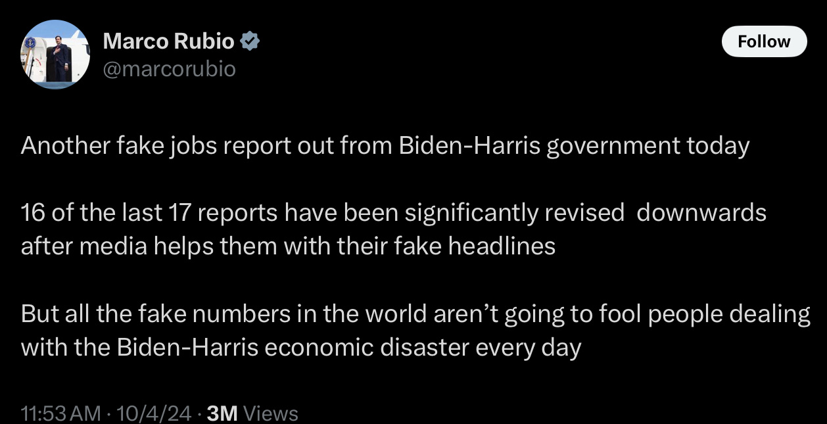Image resolution: width=827 pixels, height=424 pixels.
Task: Click the Views label after 3M
Action: point(271,413)
